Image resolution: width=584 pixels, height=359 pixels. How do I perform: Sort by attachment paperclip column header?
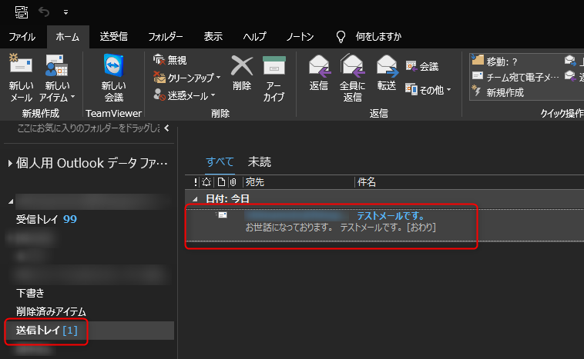point(233,181)
